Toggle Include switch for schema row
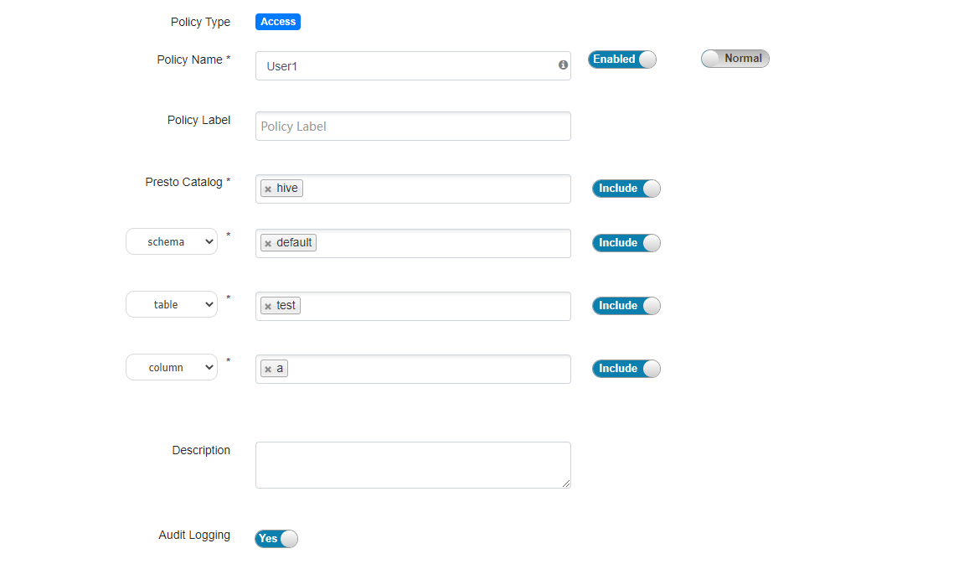 tap(626, 243)
